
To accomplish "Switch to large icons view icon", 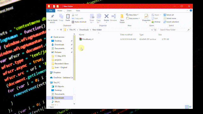I will (x=190, y=107).
